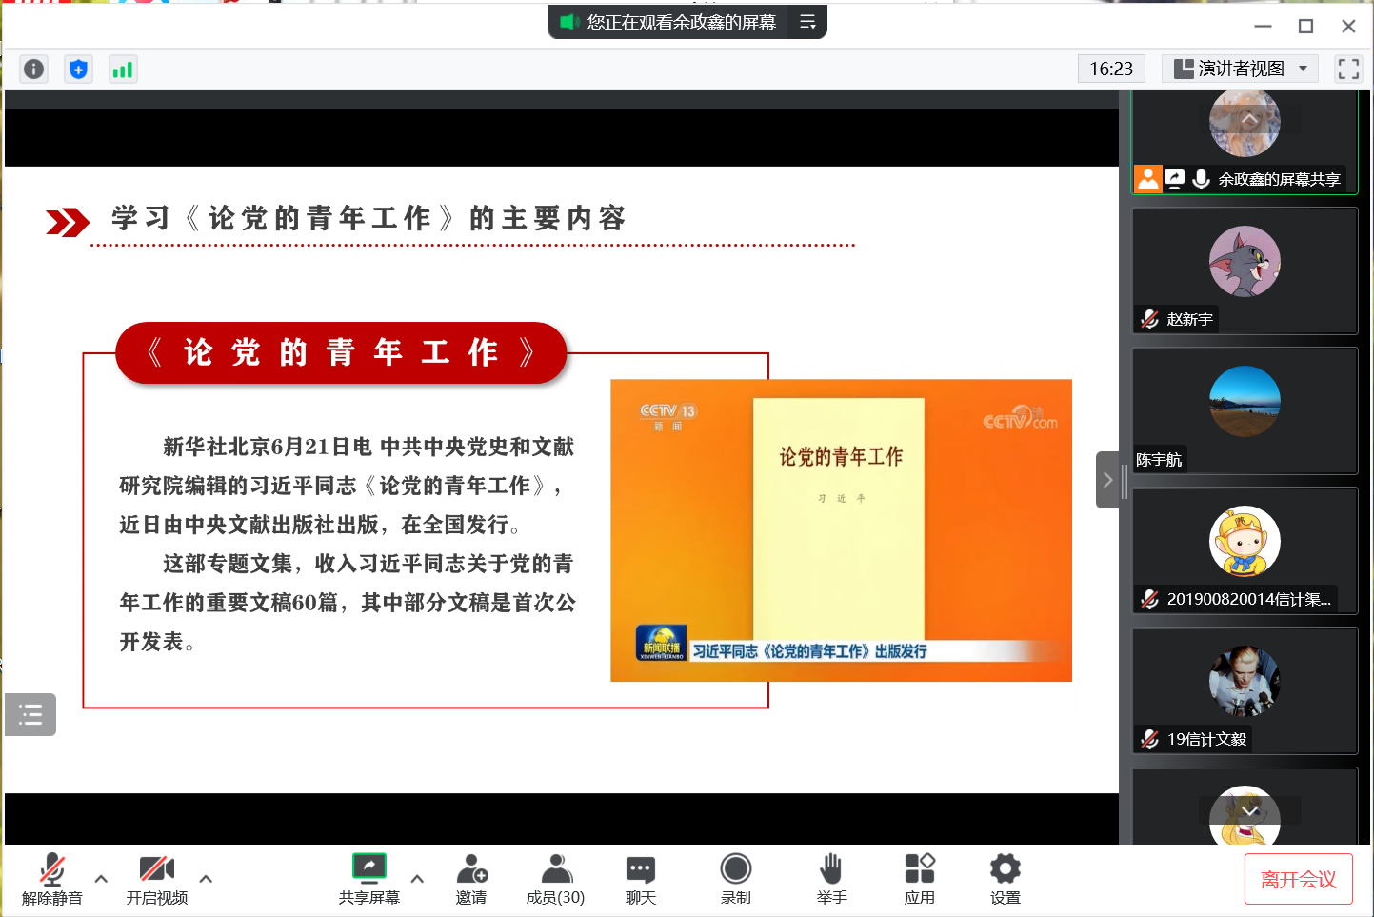Check the green network signal icon
The width and height of the screenshot is (1374, 917).
123,70
